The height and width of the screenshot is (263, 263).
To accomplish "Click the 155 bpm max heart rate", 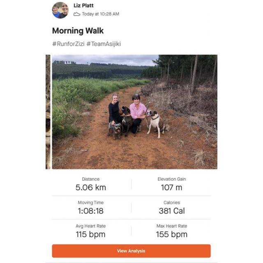I will click(171, 234).
